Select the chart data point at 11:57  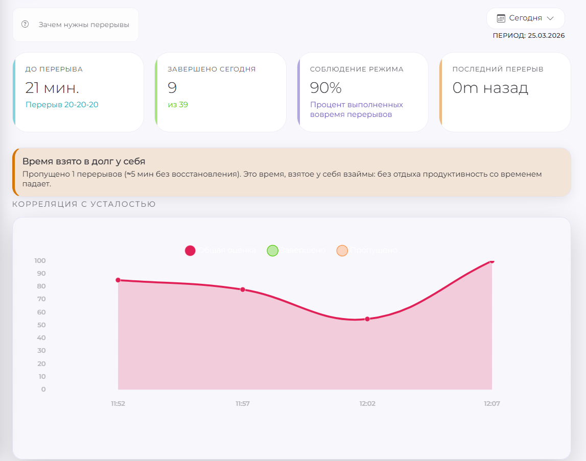click(243, 289)
